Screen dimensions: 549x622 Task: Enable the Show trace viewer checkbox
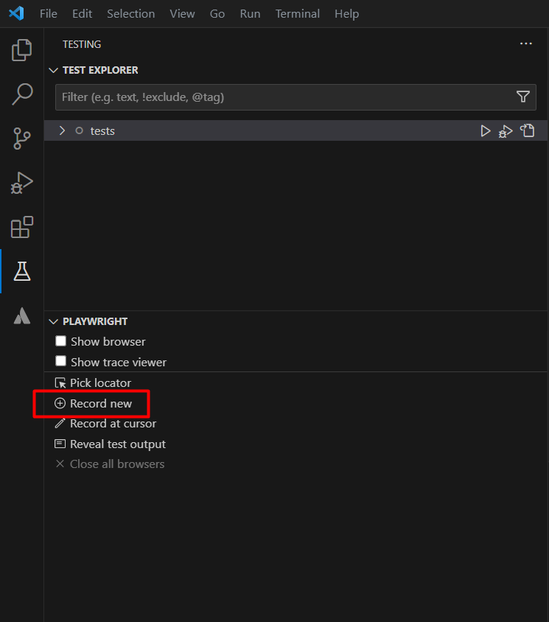[x=60, y=361]
